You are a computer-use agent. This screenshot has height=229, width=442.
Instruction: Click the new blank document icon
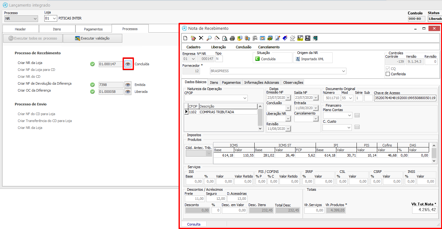(x=185, y=38)
